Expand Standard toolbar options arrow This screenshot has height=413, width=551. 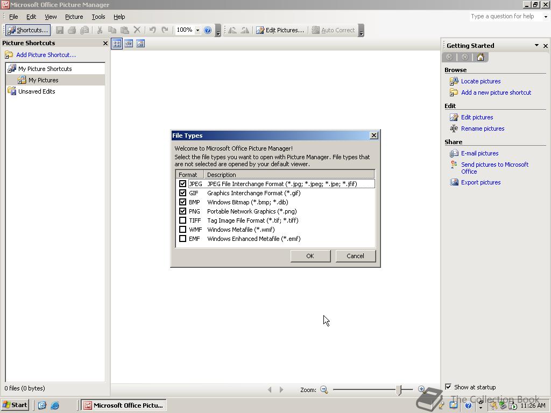pos(218,32)
